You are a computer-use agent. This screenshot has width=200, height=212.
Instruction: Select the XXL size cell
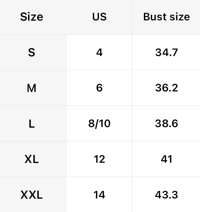point(31,195)
